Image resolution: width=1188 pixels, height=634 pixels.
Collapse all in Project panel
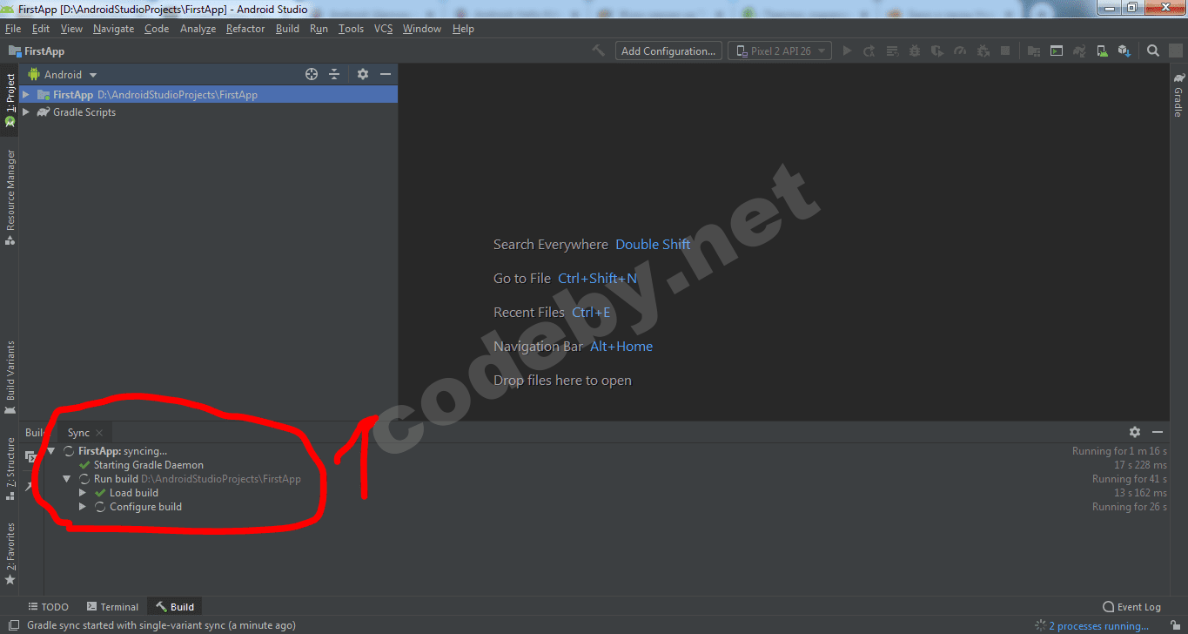tap(334, 75)
